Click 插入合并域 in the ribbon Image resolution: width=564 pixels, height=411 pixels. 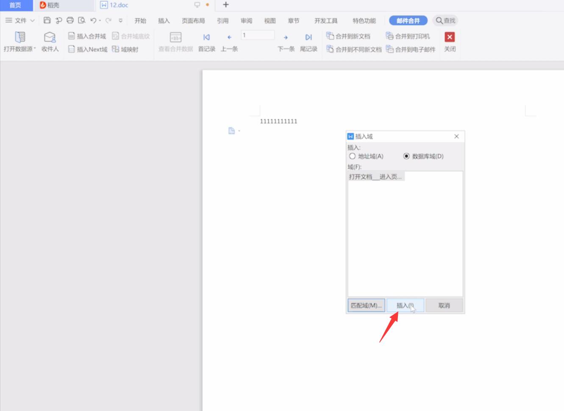click(x=87, y=36)
